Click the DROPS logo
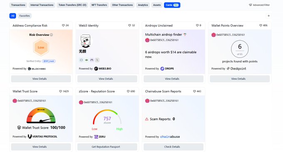 (x=167, y=69)
